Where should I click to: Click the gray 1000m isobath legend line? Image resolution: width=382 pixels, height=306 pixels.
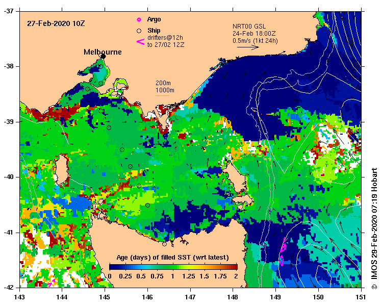click(162, 95)
